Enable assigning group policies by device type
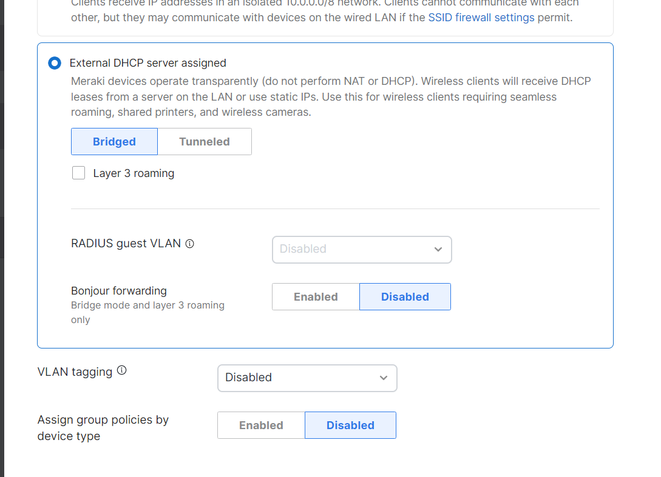Screen dimensions: 661x477 [x=261, y=425]
